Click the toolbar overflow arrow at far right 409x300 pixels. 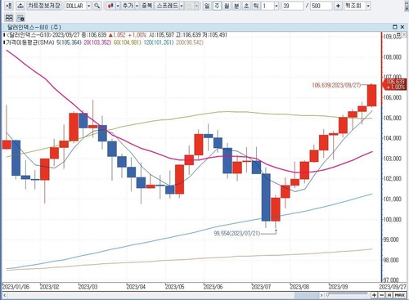[x=407, y=6]
